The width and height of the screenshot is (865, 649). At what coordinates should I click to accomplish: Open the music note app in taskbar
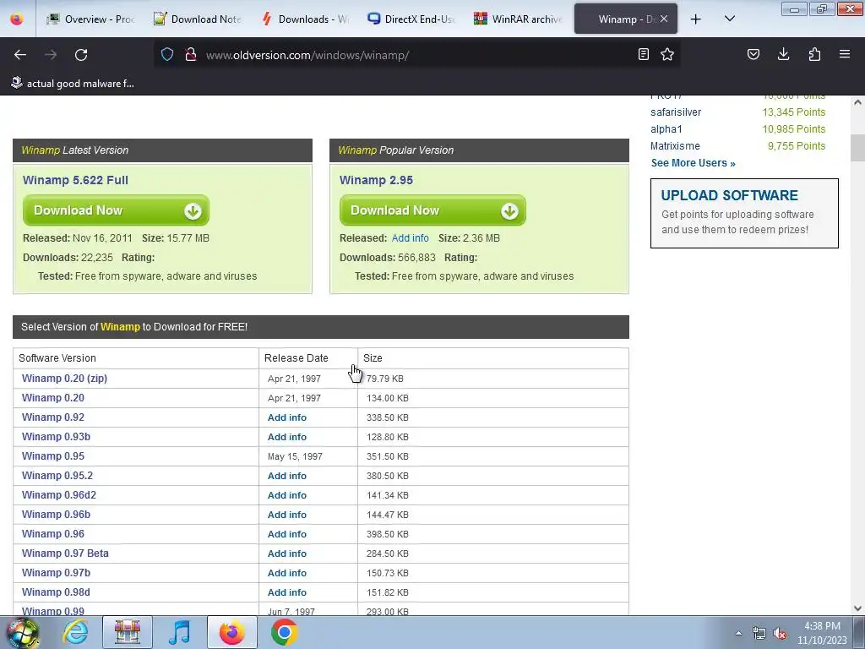(179, 632)
